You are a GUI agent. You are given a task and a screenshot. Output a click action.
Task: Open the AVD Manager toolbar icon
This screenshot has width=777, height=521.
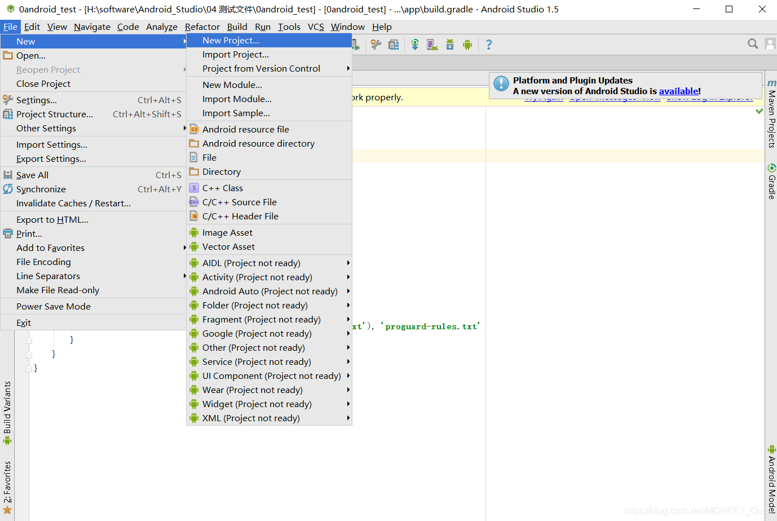(432, 45)
